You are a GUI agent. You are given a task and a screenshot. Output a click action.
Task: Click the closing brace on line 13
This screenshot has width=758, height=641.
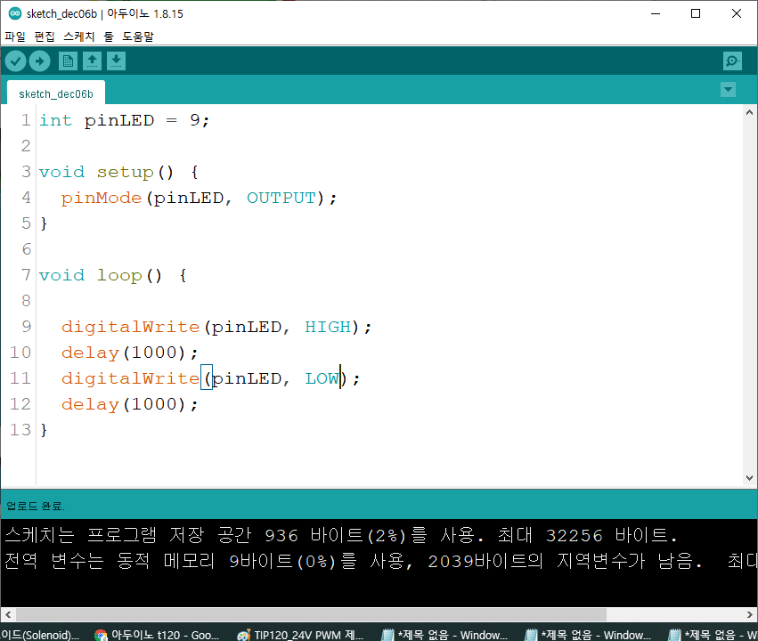tap(44, 430)
